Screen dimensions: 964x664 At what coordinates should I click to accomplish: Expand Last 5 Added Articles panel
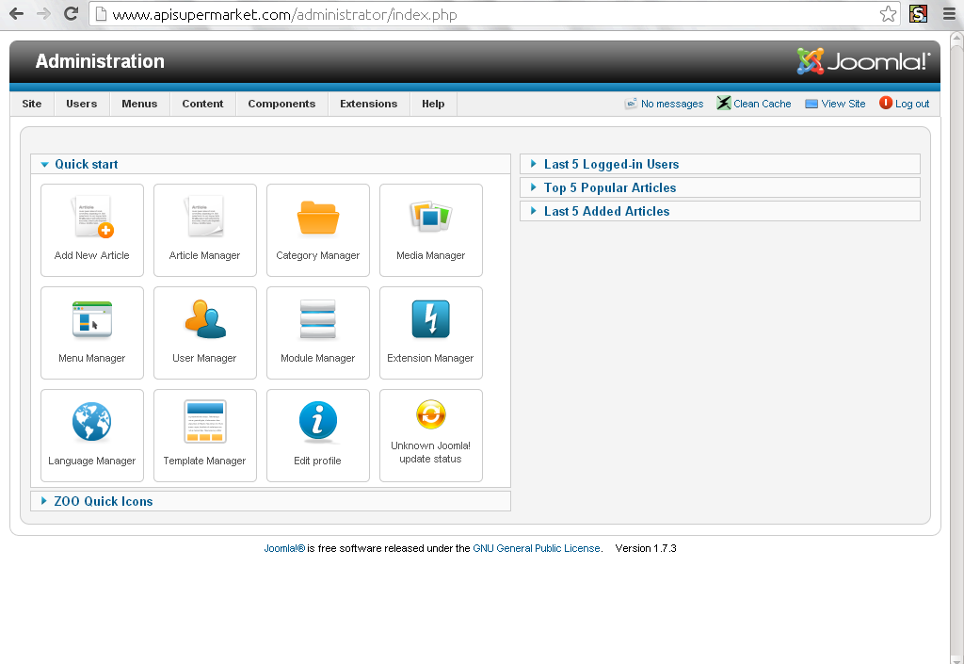720,211
